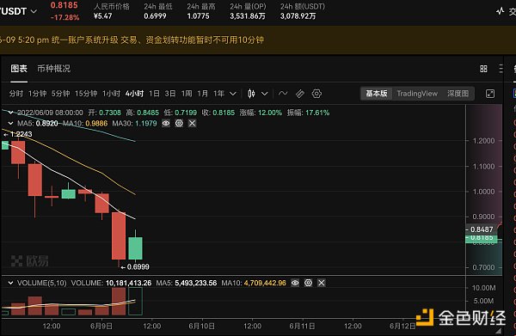Select the 1小时 timeframe
This screenshot has width=516, height=336.
111,94
